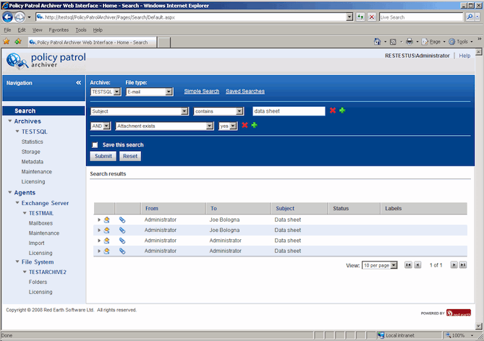Click the data sheet search value field
Viewport: 484px width, 341px height.
coord(289,111)
